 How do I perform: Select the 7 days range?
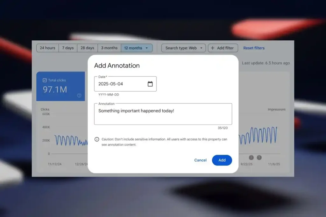tap(68, 48)
